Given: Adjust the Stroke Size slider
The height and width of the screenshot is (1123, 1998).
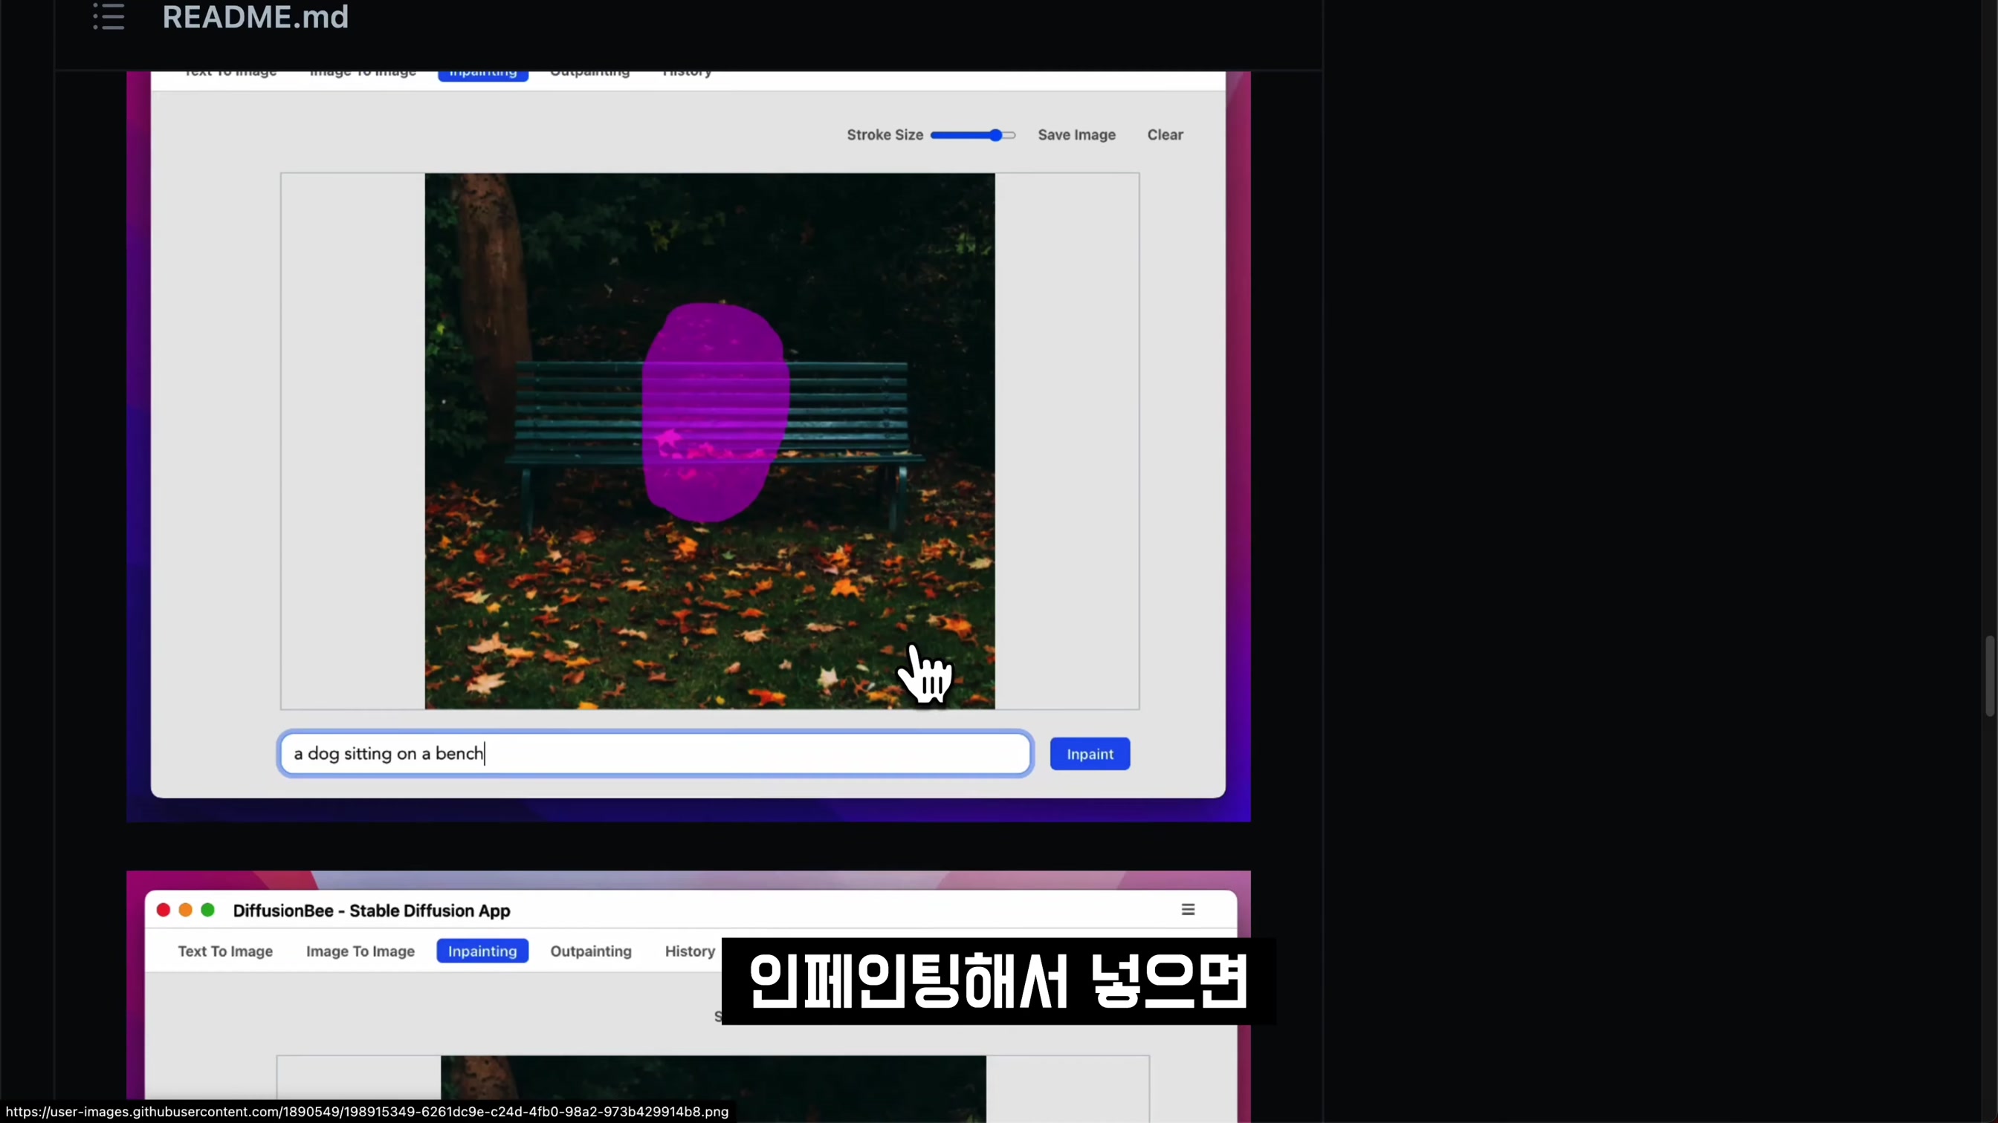Looking at the screenshot, I should tap(973, 135).
